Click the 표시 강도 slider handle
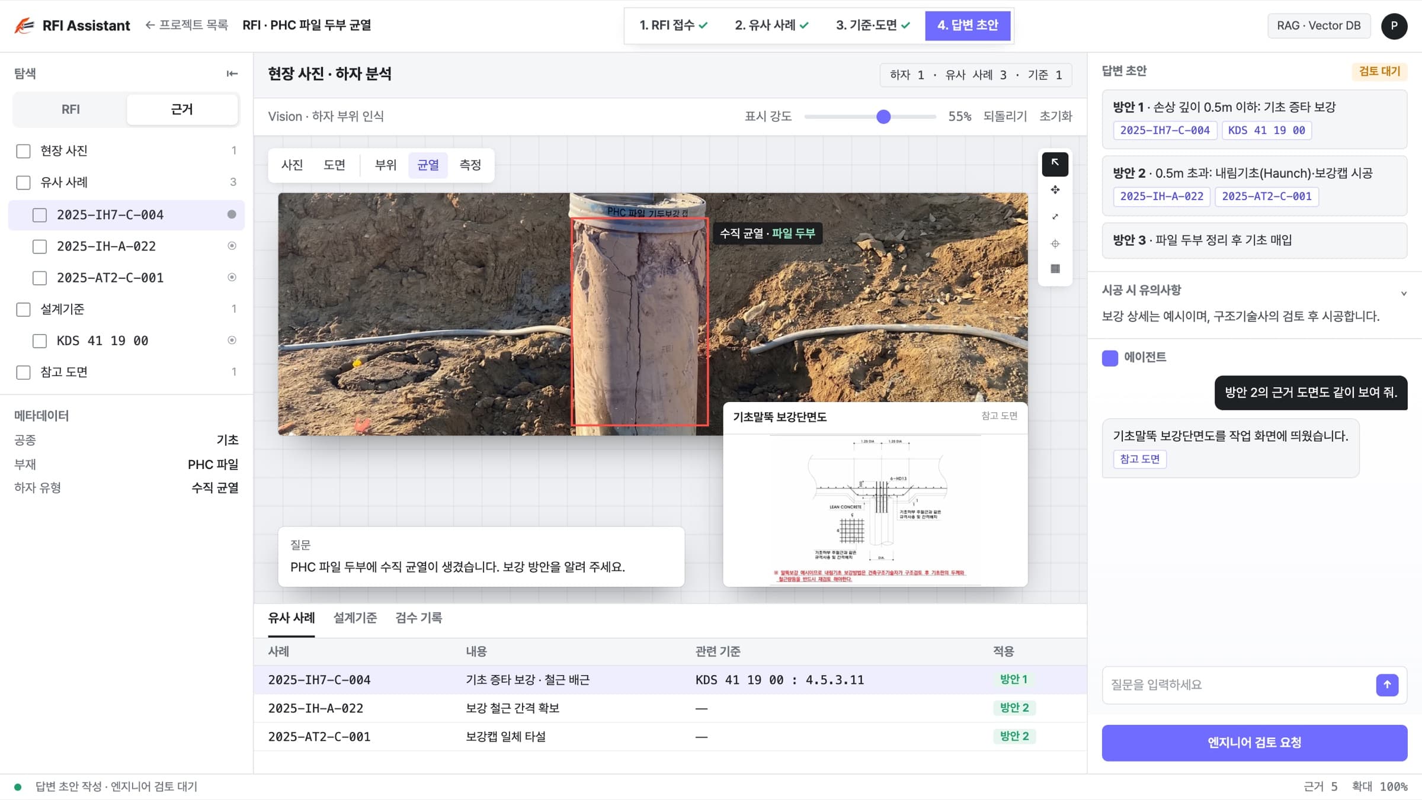 tap(883, 117)
